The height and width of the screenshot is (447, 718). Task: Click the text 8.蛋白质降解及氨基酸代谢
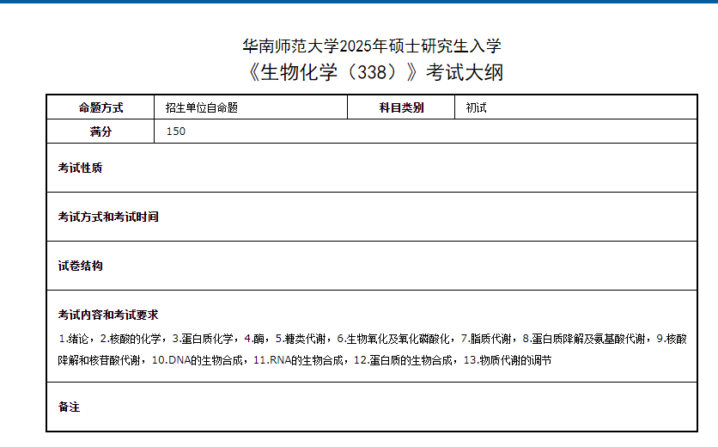(584, 339)
